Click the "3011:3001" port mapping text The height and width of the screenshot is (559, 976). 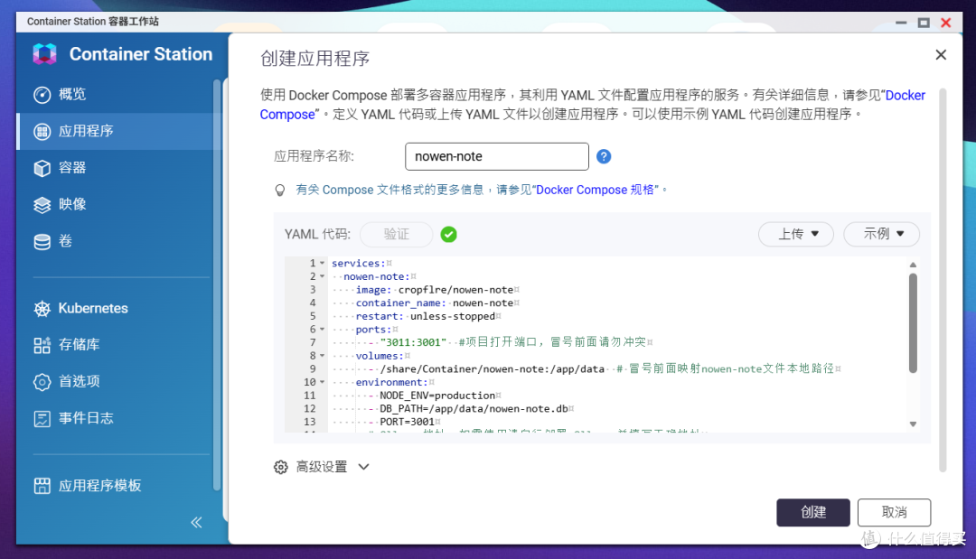tap(413, 342)
